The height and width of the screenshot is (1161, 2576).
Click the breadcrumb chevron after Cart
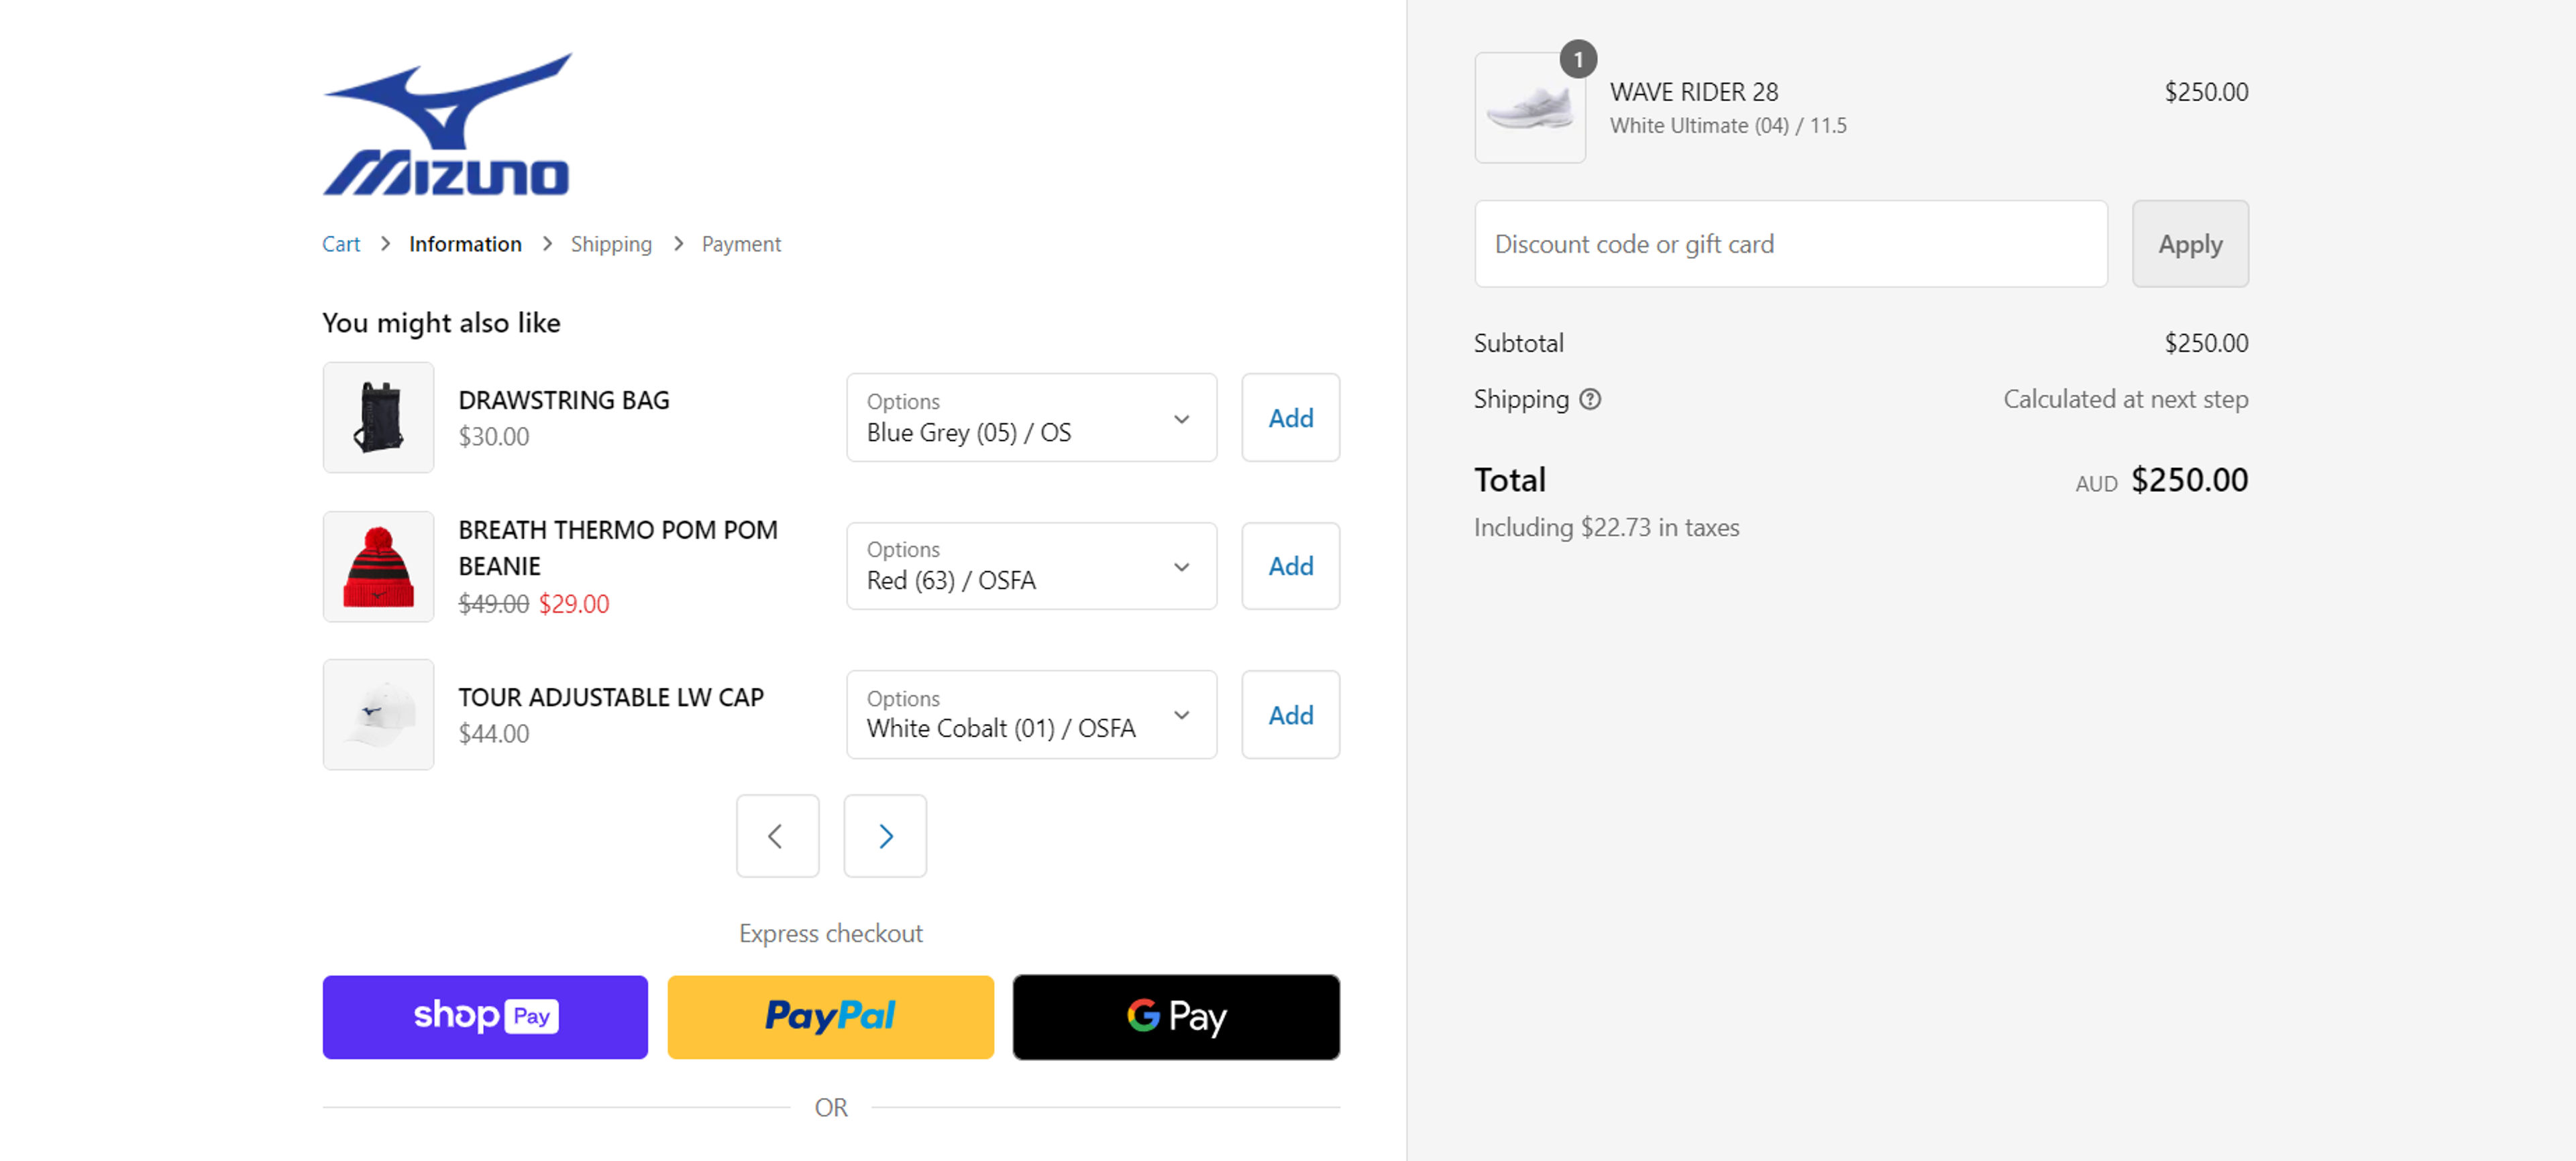tap(385, 244)
